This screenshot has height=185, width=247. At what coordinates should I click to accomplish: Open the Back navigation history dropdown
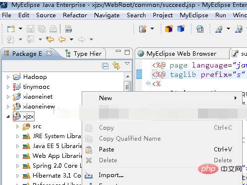point(71,39)
